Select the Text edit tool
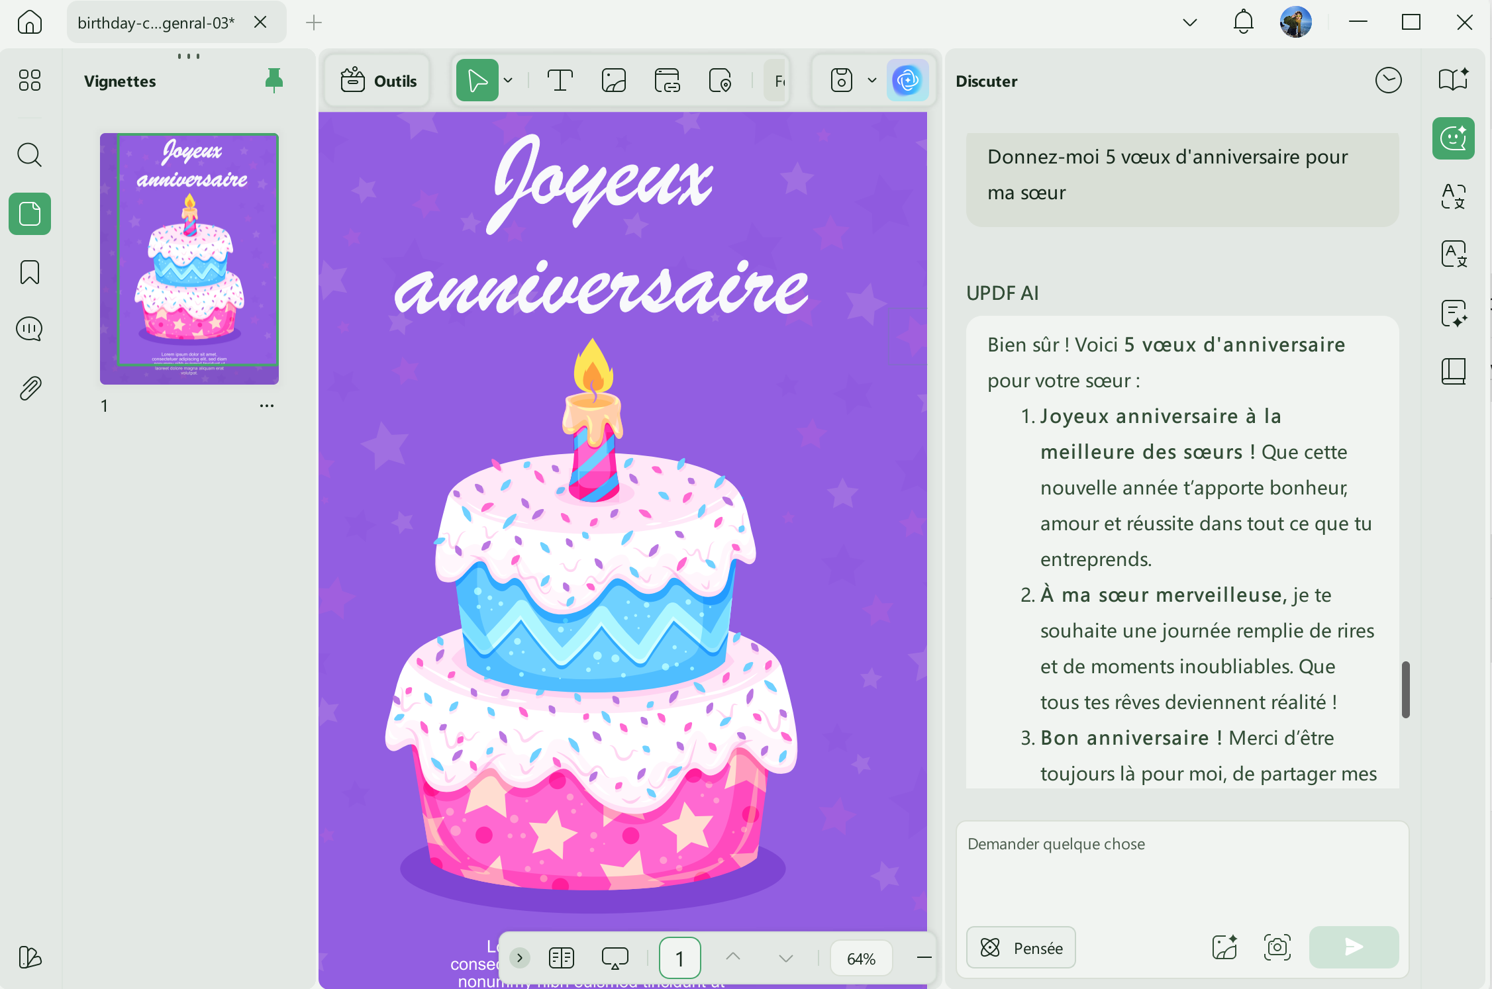Screen dimensions: 1492x989 click(x=560, y=81)
